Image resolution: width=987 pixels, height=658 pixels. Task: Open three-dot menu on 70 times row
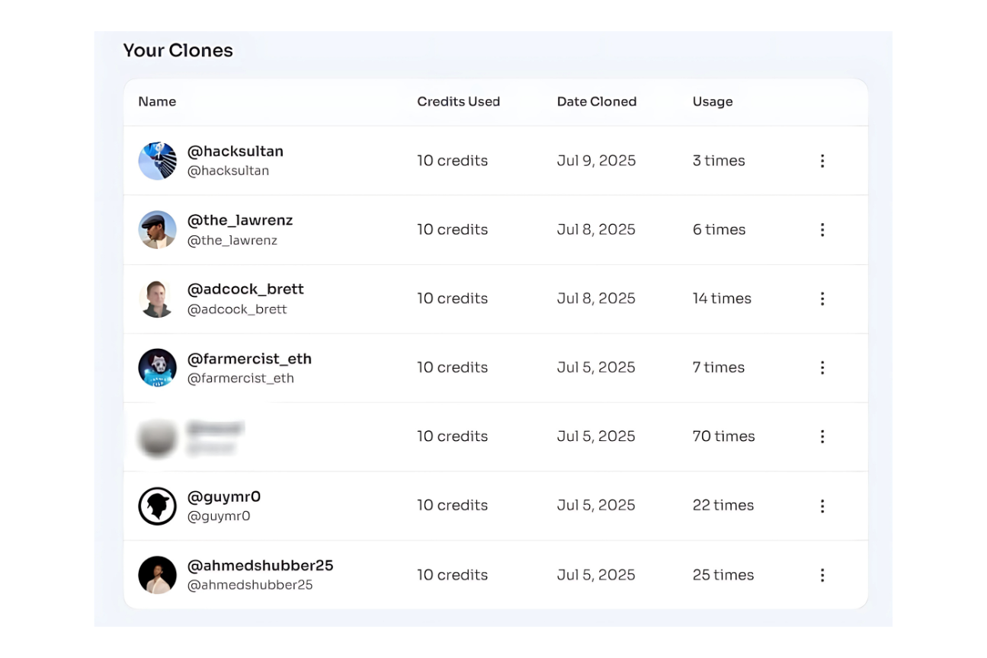point(822,436)
